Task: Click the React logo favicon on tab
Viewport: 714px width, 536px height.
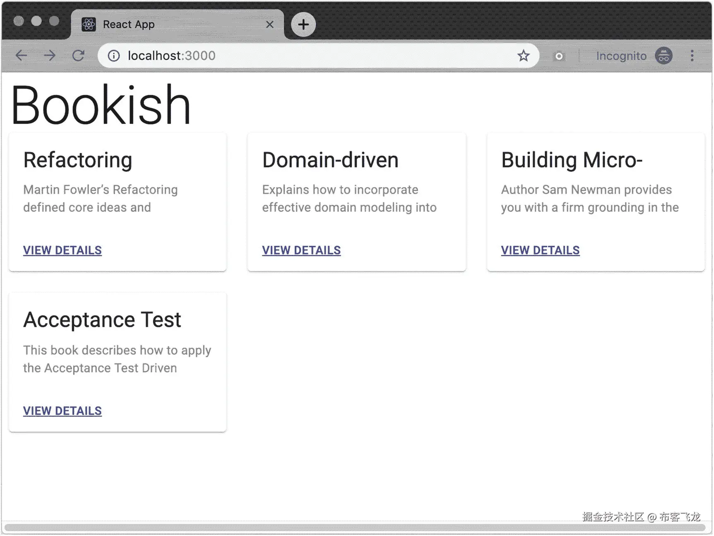Action: point(89,24)
